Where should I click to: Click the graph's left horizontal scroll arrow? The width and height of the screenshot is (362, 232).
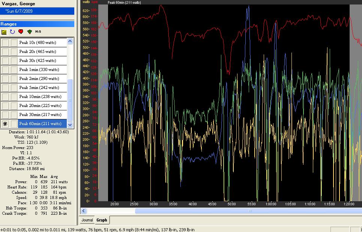click(x=84, y=211)
